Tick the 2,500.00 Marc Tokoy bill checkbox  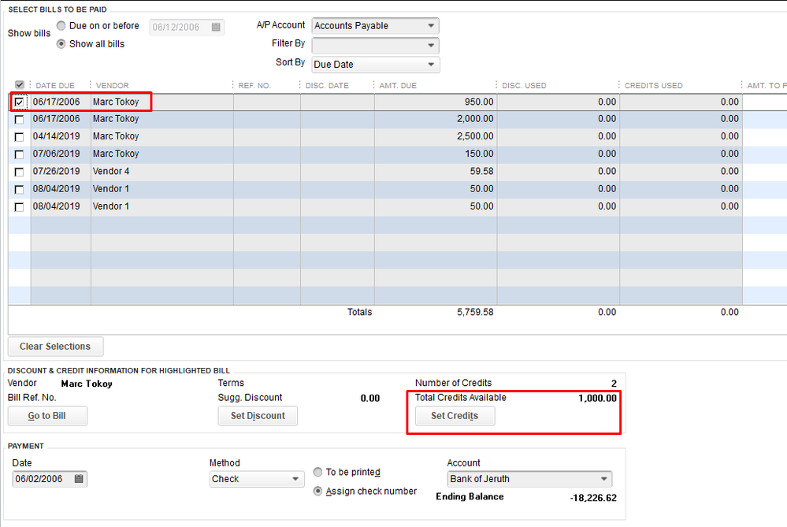pyautogui.click(x=20, y=137)
